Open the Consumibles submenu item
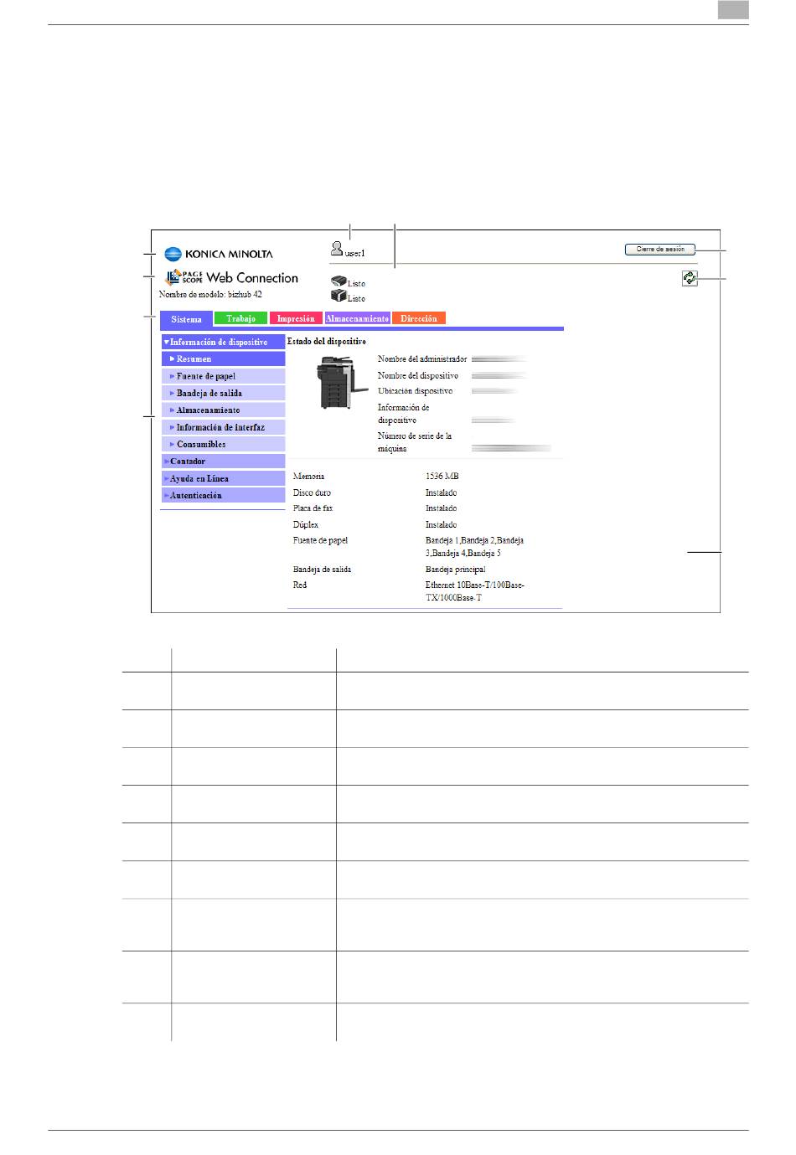 (x=223, y=444)
